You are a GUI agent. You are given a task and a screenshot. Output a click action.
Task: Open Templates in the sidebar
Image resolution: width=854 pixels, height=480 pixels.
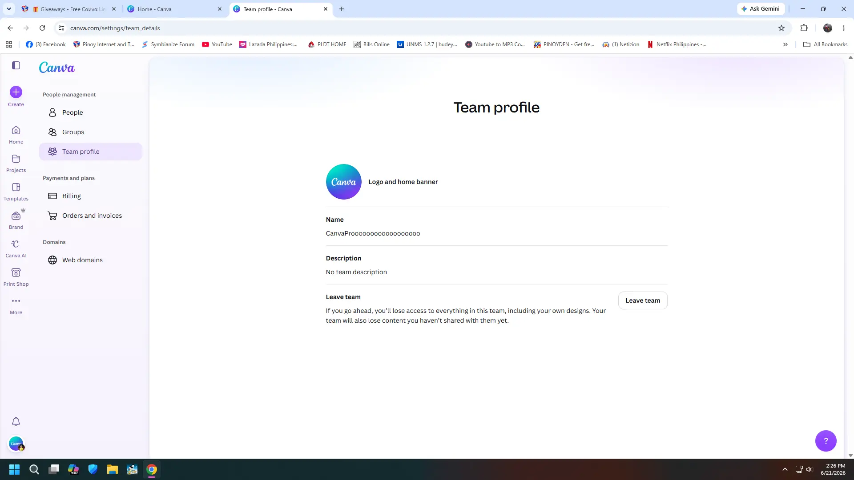point(16,192)
